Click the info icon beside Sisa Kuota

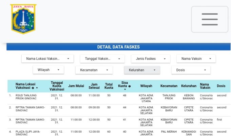(130, 86)
